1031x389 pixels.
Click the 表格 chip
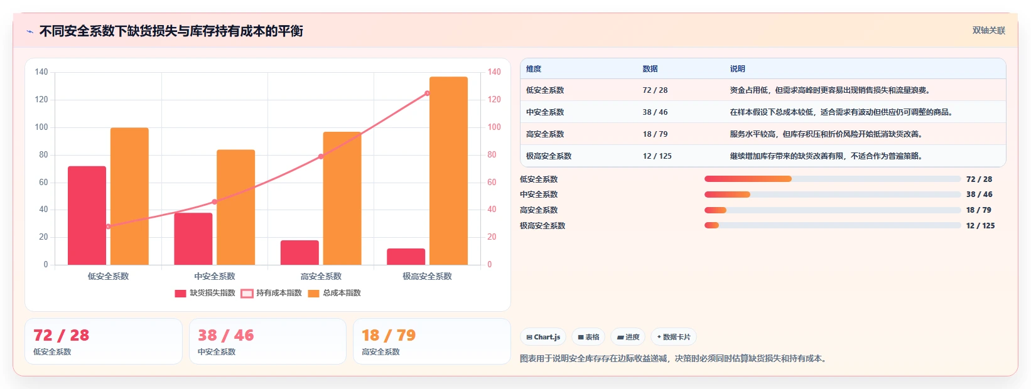click(588, 337)
